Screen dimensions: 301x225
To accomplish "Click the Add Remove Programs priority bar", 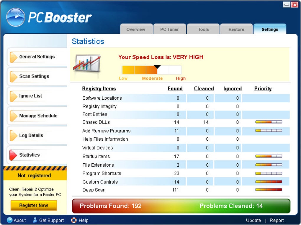I will point(269,131).
